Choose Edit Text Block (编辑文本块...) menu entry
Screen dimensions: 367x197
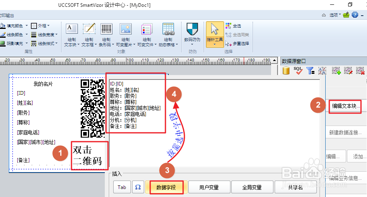[345, 106]
